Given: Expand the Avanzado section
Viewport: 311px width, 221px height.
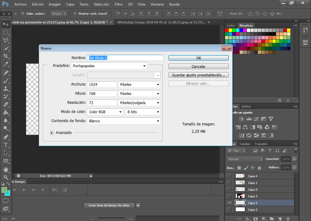Looking at the screenshot, I should coord(52,132).
